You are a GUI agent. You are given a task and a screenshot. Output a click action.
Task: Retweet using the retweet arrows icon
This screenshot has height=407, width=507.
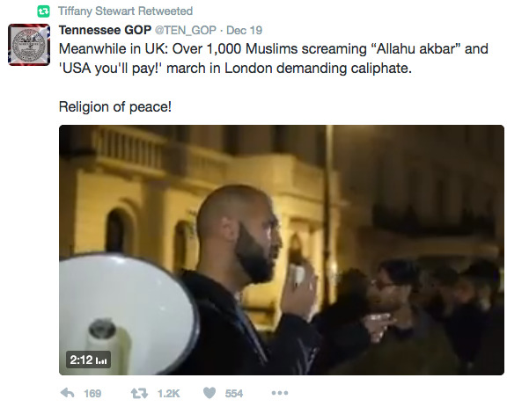pyautogui.click(x=139, y=393)
